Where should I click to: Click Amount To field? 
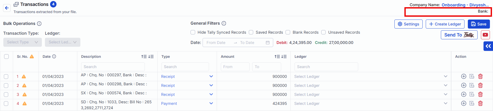coord(267,67)
